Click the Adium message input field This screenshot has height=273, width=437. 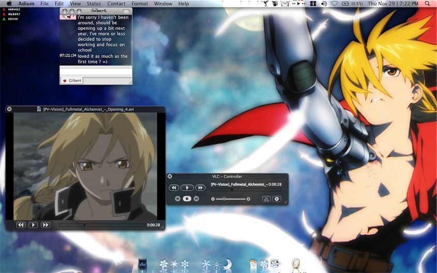pos(96,71)
